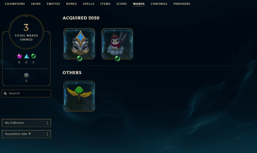
Task: Click the blue essence triangle icon
Action: [27, 56]
